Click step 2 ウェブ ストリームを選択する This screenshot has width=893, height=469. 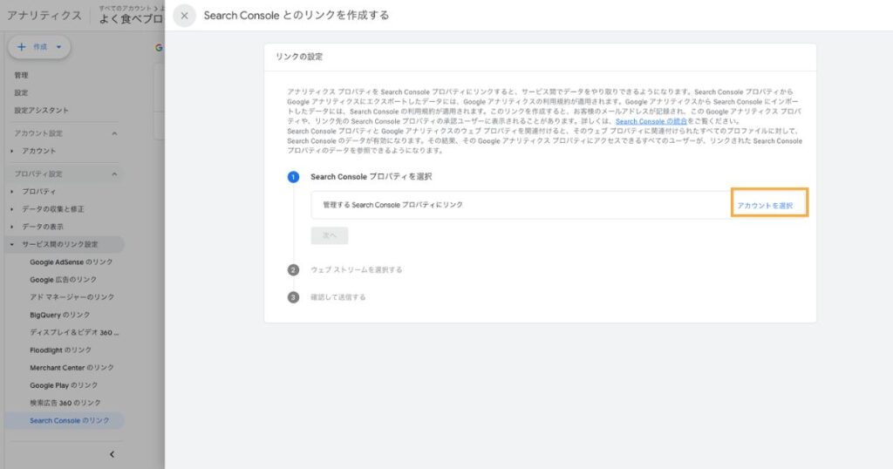pyautogui.click(x=356, y=269)
